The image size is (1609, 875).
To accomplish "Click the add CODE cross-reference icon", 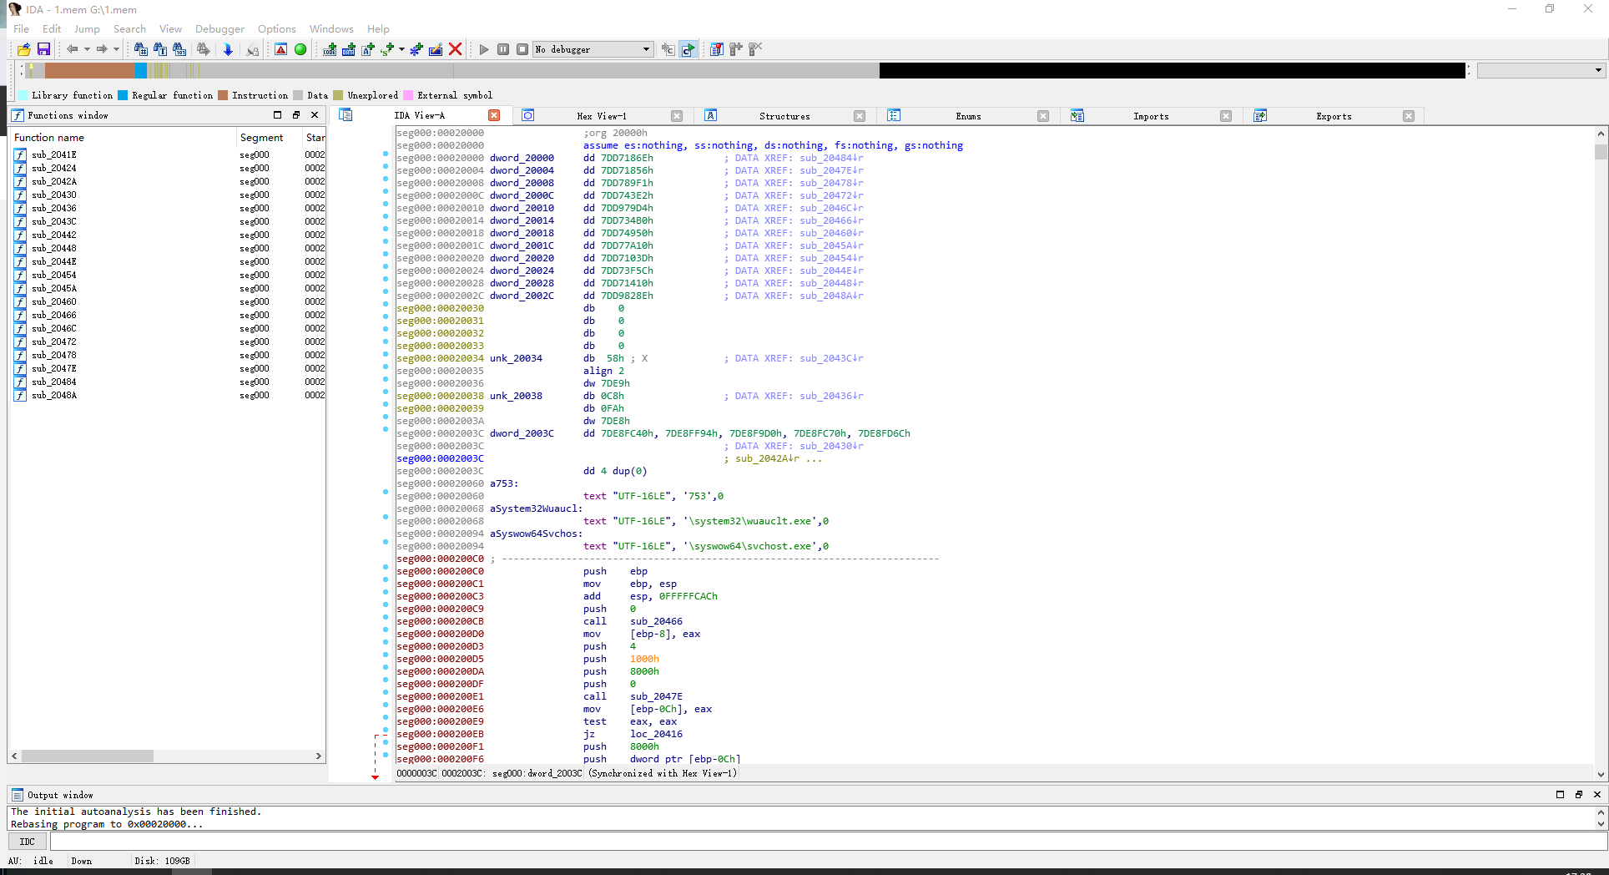I will tap(330, 49).
